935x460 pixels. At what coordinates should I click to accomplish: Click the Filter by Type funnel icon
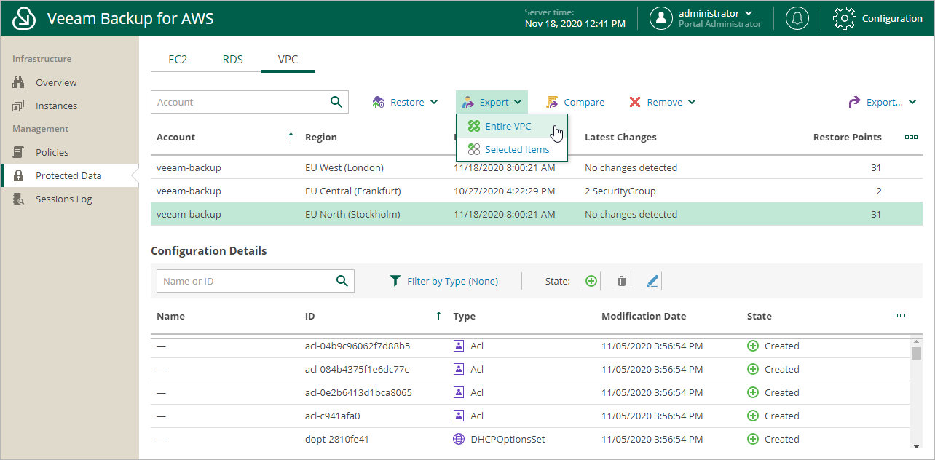[x=395, y=281]
